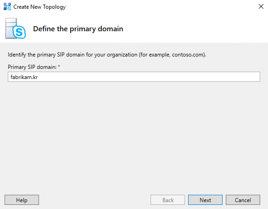Viewport: 268px width, 209px height.
Task: Click on the fabrikam.kr text
Action: 24,77
